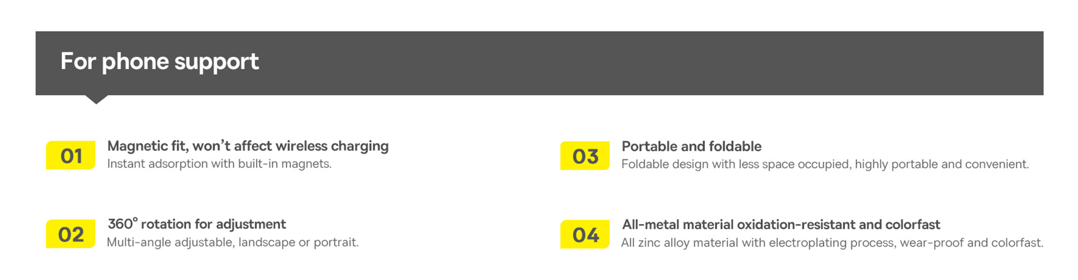The height and width of the screenshot is (280, 1078).
Task: Select 'Magnetic fit, won't affect wireless charging' title
Action: point(248,146)
